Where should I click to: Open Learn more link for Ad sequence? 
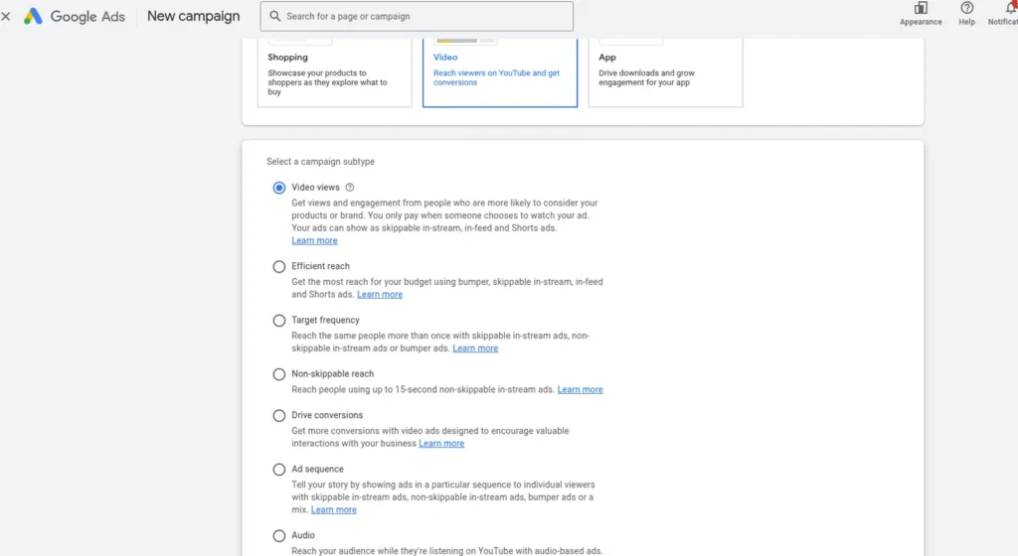333,510
